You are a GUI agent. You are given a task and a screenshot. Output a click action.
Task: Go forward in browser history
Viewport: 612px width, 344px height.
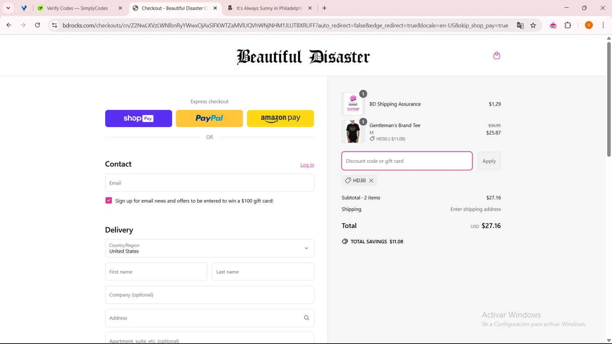23,25
